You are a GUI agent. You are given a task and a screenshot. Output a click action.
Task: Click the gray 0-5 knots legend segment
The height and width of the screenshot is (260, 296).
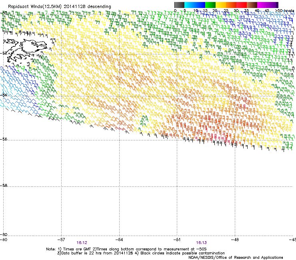(179, 5)
